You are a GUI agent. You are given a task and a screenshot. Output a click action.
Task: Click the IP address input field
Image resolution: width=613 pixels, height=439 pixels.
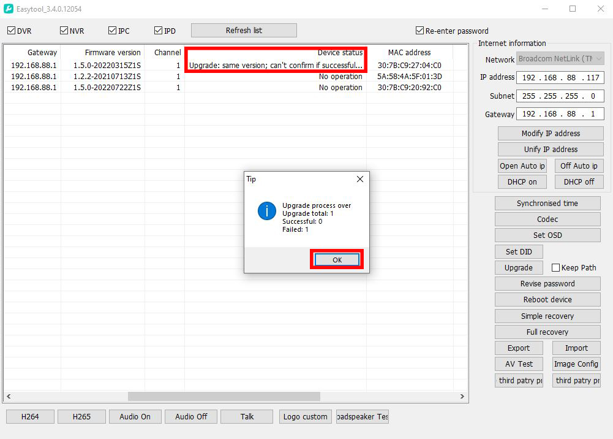pos(560,78)
